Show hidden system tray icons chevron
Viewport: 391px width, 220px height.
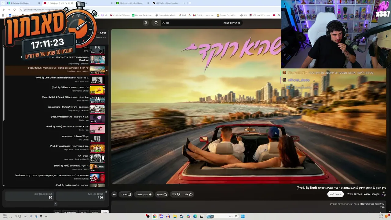point(46,216)
